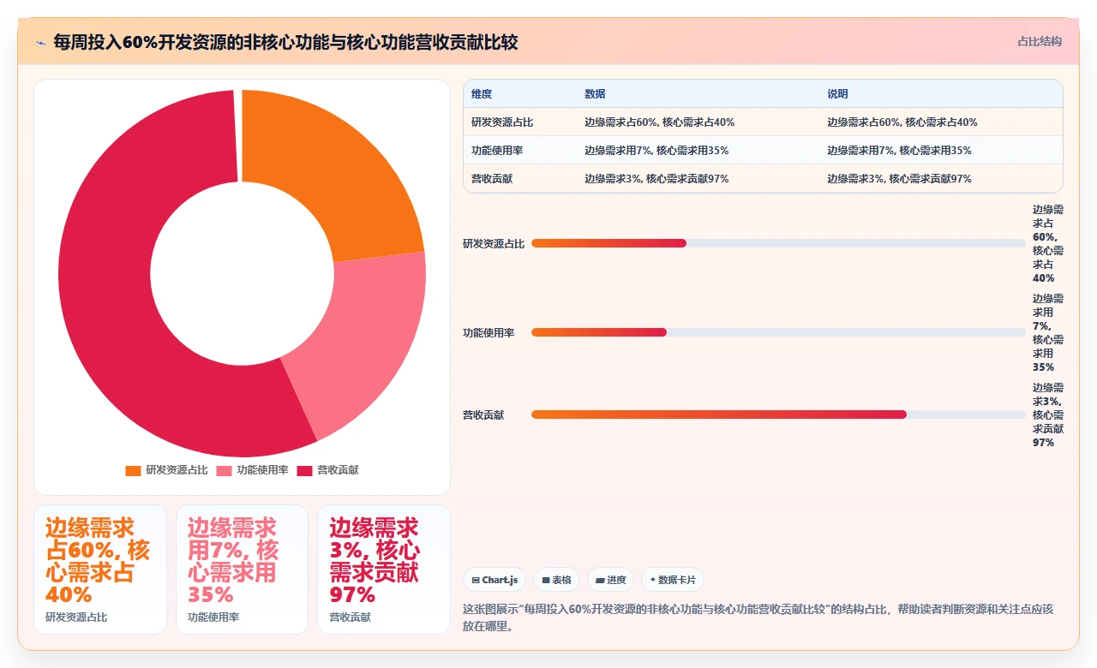
Task: Click the 说明 table header
Action: click(837, 94)
